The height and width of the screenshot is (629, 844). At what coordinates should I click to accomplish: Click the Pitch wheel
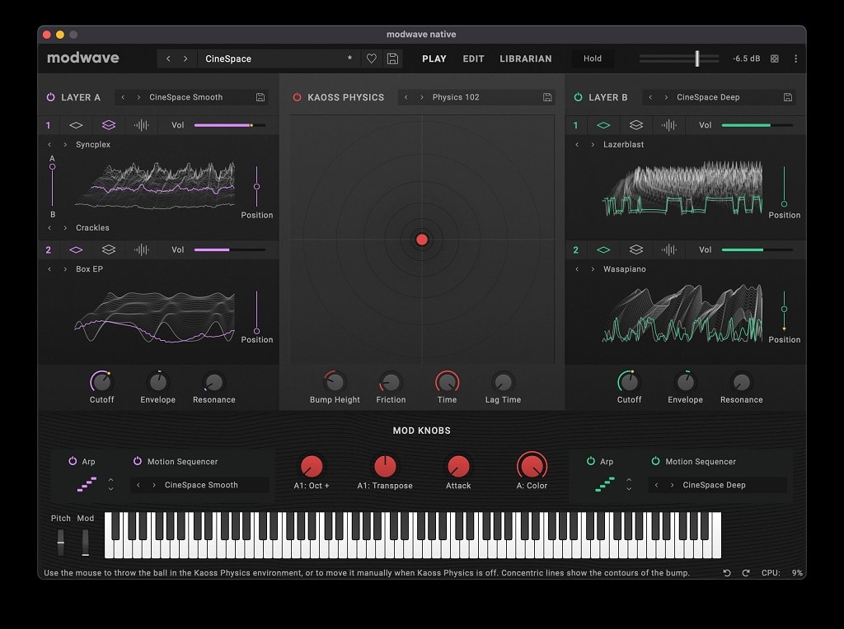(x=61, y=543)
